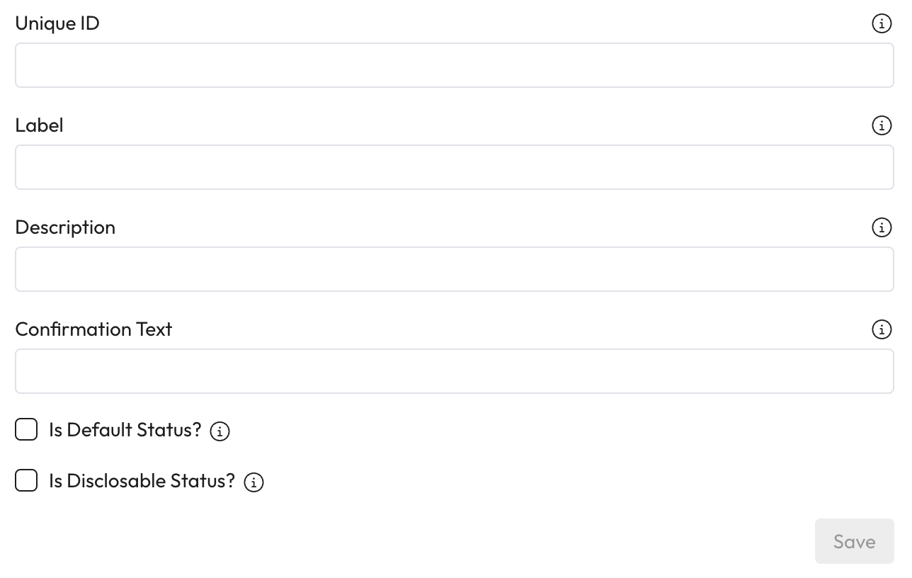Open the info tooltip beside Label
Viewport: 912px width, 578px height.
point(881,126)
